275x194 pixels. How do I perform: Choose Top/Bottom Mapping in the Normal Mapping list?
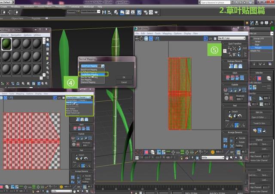click(x=92, y=74)
